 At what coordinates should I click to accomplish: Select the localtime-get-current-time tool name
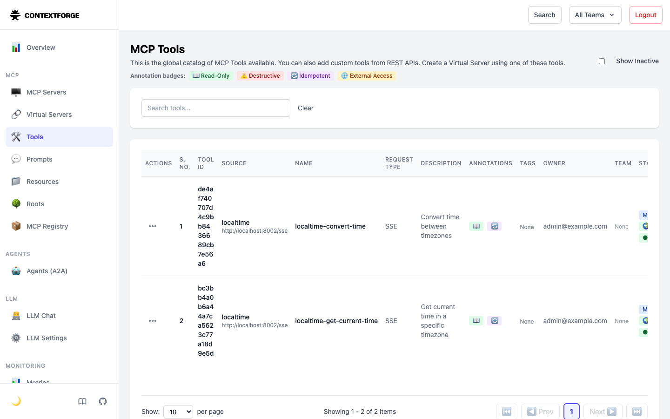pyautogui.click(x=336, y=321)
